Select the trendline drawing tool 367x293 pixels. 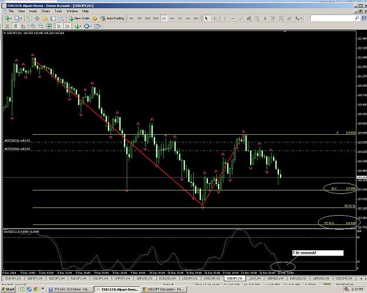[x=241, y=18]
